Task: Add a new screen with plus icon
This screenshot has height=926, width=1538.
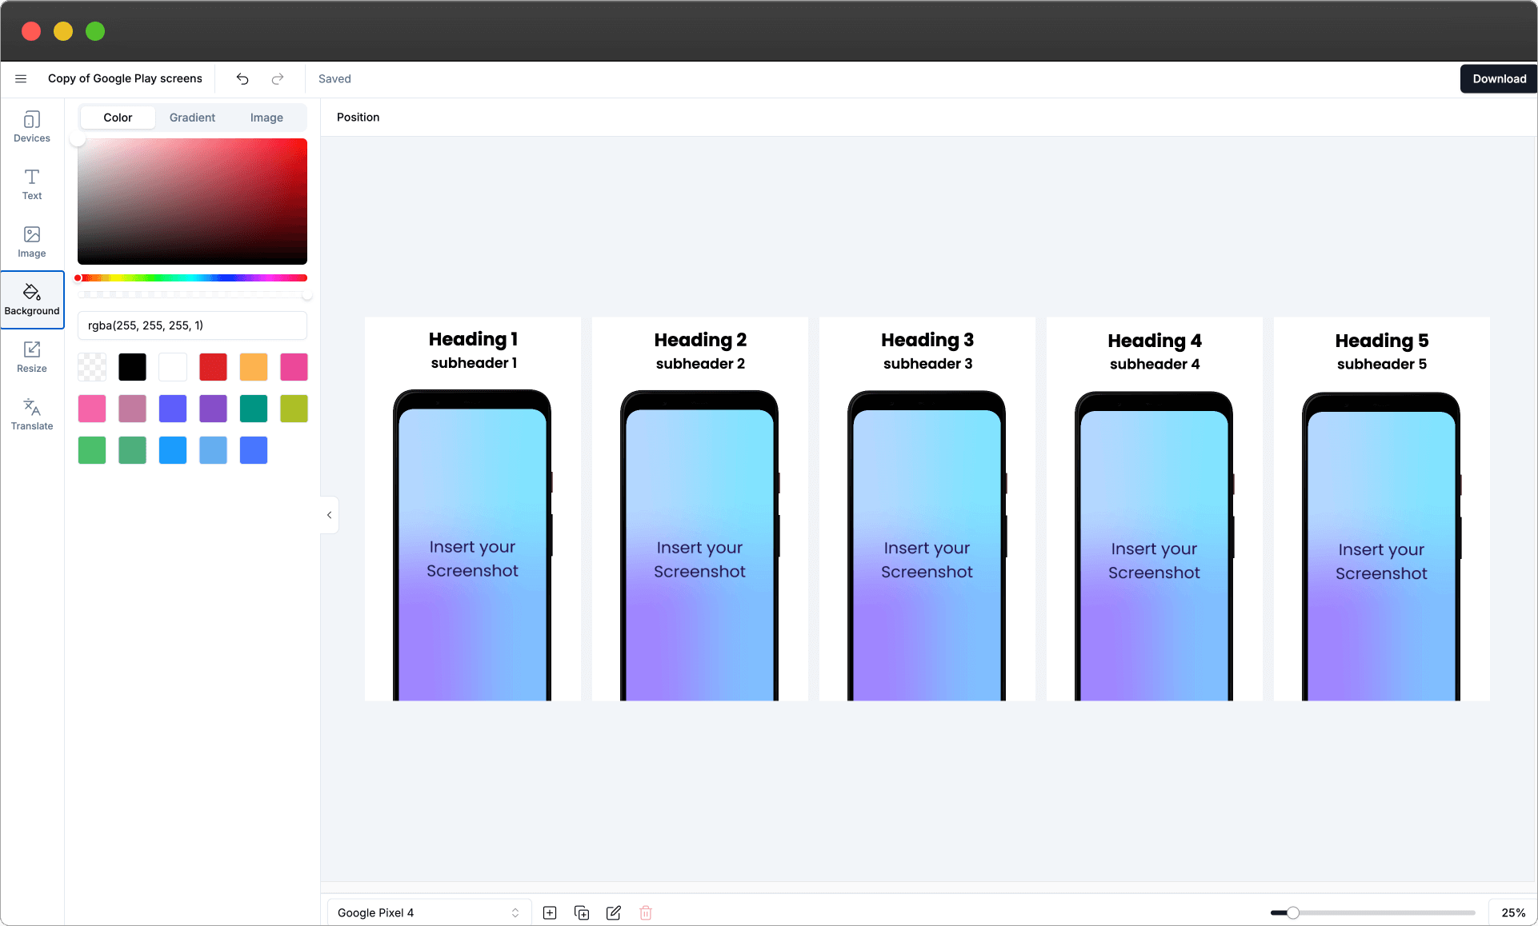Action: (x=550, y=912)
